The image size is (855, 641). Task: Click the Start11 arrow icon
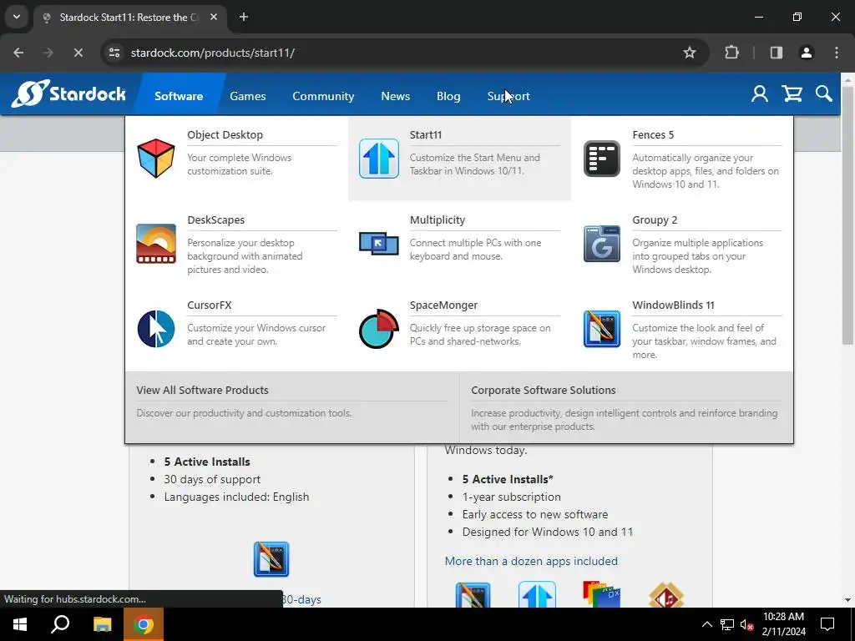coord(378,159)
